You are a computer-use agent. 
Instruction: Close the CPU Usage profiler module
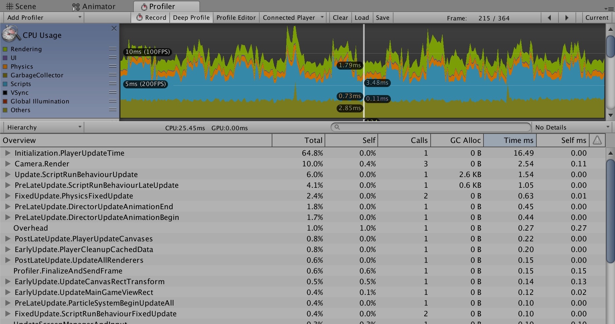click(114, 28)
